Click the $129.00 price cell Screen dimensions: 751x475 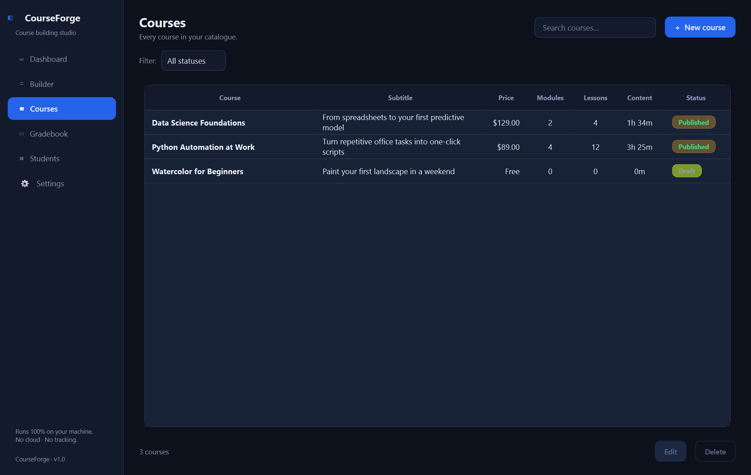pyautogui.click(x=506, y=123)
